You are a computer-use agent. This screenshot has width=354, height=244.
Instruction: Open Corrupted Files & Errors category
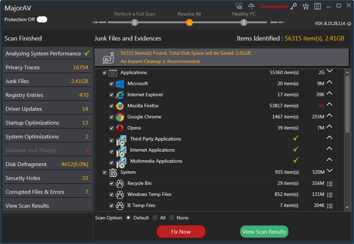point(47,192)
